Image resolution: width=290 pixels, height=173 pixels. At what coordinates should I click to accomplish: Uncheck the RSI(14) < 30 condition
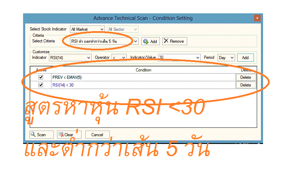click(41, 85)
